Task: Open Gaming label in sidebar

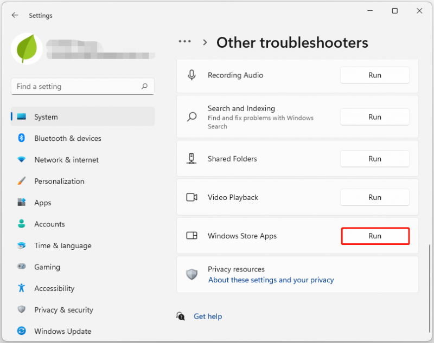Action: point(47,267)
